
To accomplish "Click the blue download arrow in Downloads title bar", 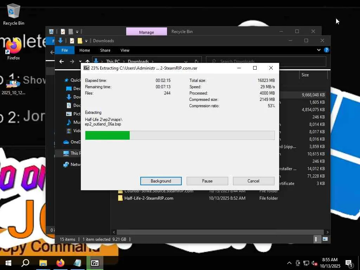I will [x=60, y=41].
